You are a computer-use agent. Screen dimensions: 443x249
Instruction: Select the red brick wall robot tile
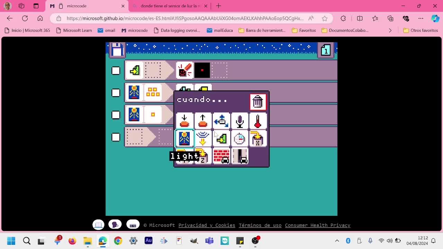pos(221,157)
